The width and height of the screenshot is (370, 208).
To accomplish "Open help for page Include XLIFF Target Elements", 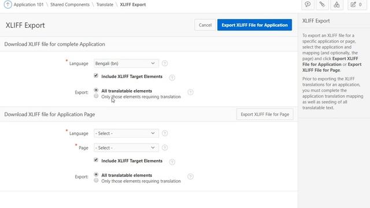I will click(x=172, y=162).
